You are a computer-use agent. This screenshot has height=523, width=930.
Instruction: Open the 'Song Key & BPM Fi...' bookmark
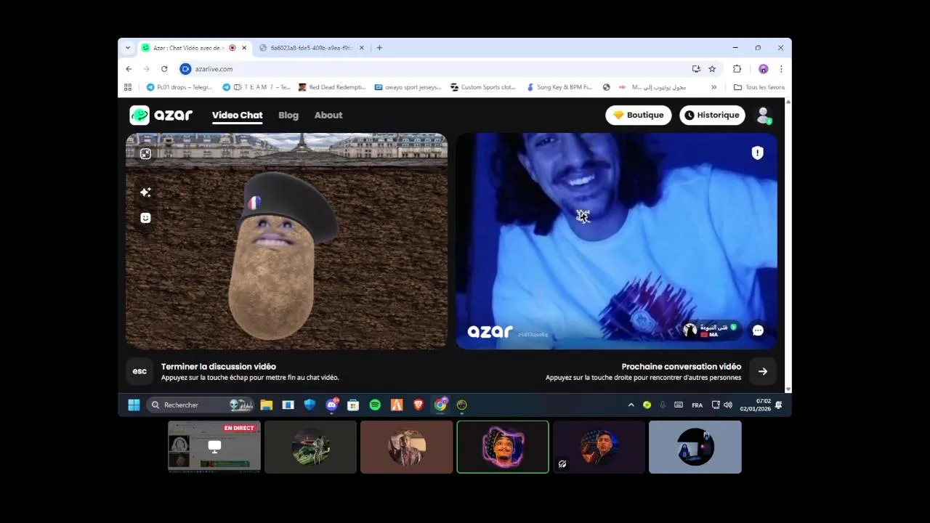[559, 87]
